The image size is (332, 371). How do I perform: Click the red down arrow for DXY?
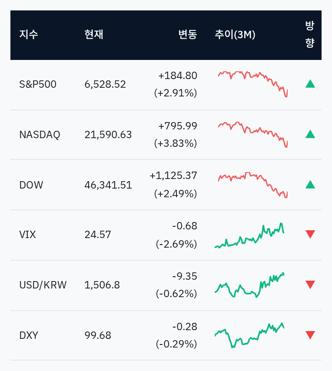[310, 335]
